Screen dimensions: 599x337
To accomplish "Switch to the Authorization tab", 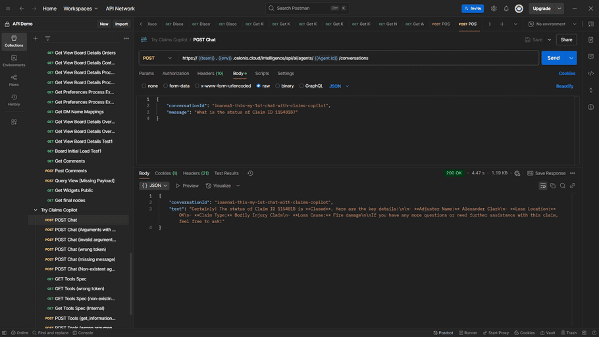I will click(x=175, y=74).
